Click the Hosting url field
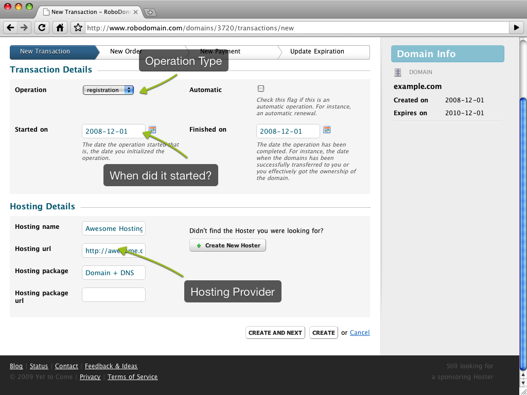Viewport: 527px width, 395px height. [x=114, y=250]
